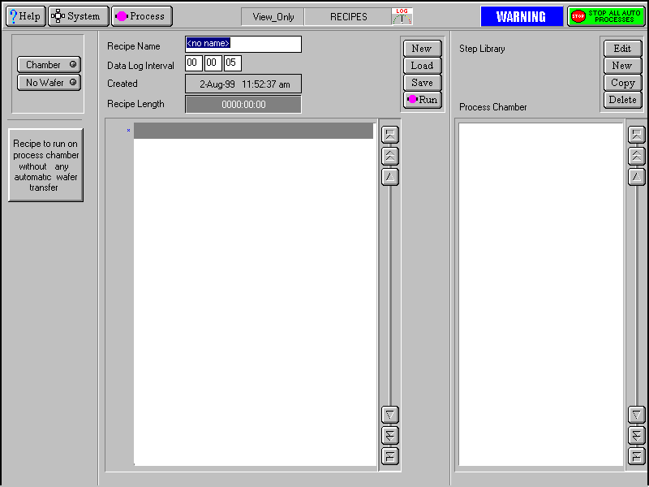
Task: Jump to top of the recipe step list
Action: pyautogui.click(x=390, y=135)
